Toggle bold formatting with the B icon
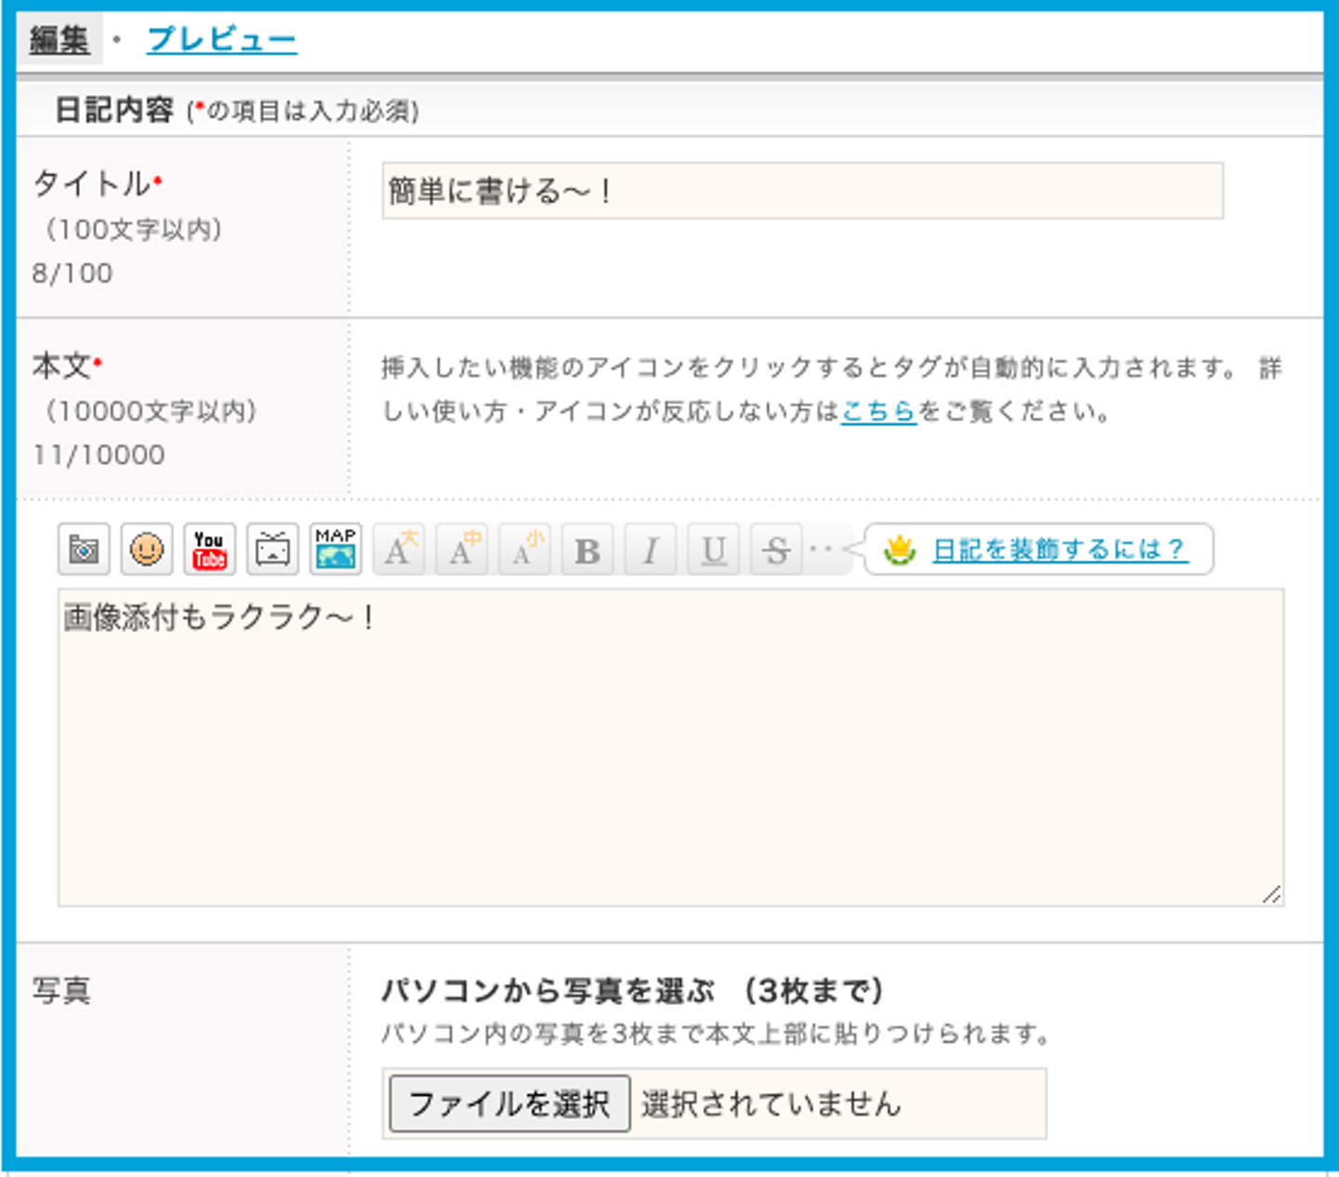 pos(588,550)
